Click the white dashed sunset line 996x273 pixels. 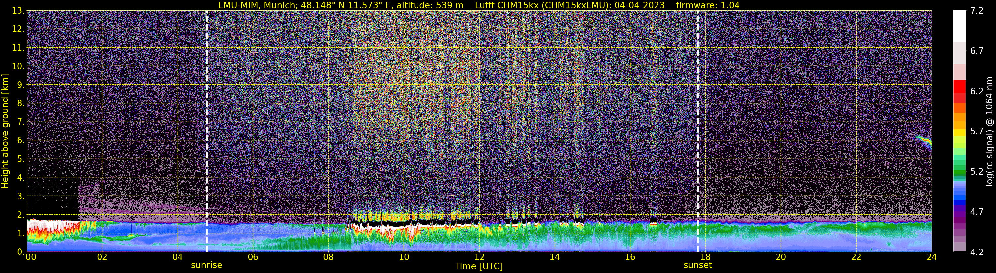coord(698,131)
